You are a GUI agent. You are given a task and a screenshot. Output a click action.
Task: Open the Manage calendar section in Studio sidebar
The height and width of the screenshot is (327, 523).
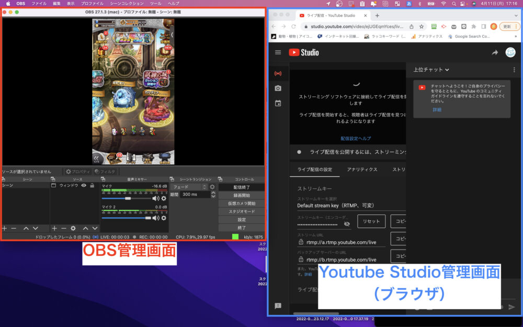pyautogui.click(x=278, y=104)
